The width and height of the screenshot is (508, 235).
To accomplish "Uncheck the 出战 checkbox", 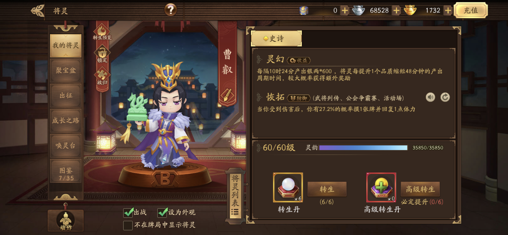I will tap(128, 212).
